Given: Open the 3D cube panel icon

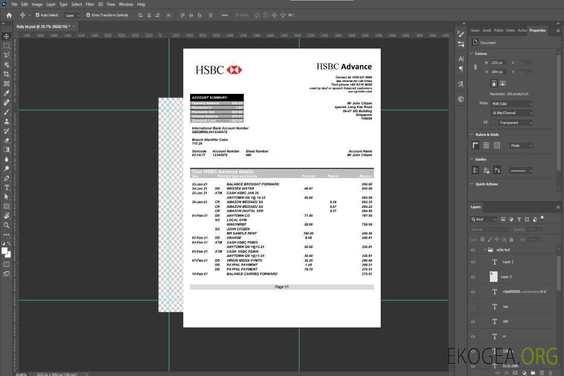Looking at the screenshot, I should pyautogui.click(x=461, y=99).
